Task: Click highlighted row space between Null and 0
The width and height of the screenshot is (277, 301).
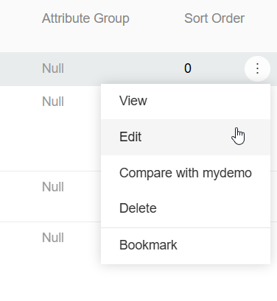Action: click(x=124, y=68)
